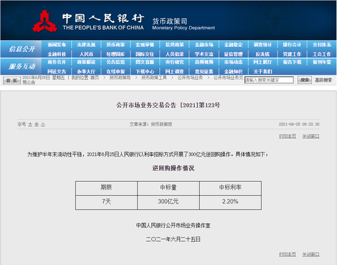Open the 音频视频 menu item
Image resolution: width=339 pixels, height=265 pixels.
click(x=204, y=62)
